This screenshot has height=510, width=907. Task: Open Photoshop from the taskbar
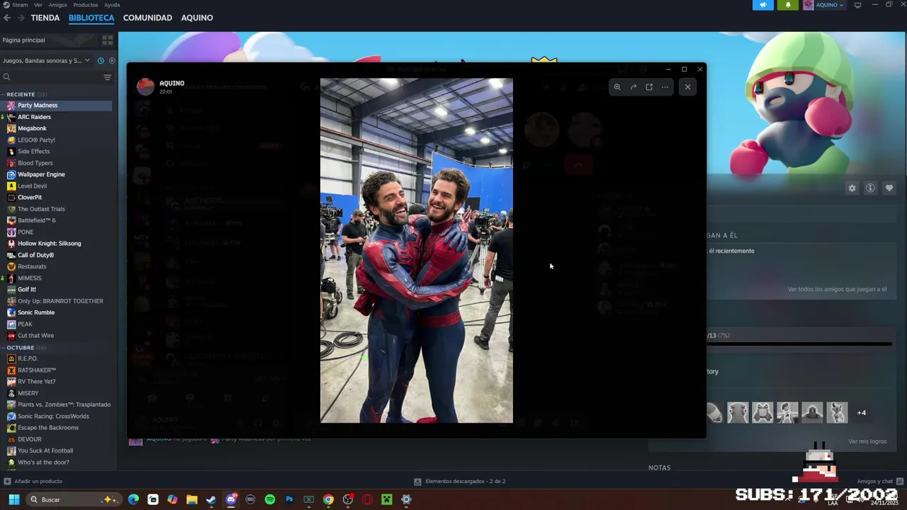tap(289, 499)
